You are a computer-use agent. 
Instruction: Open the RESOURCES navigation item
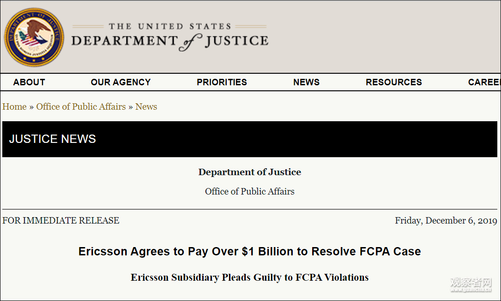click(393, 82)
